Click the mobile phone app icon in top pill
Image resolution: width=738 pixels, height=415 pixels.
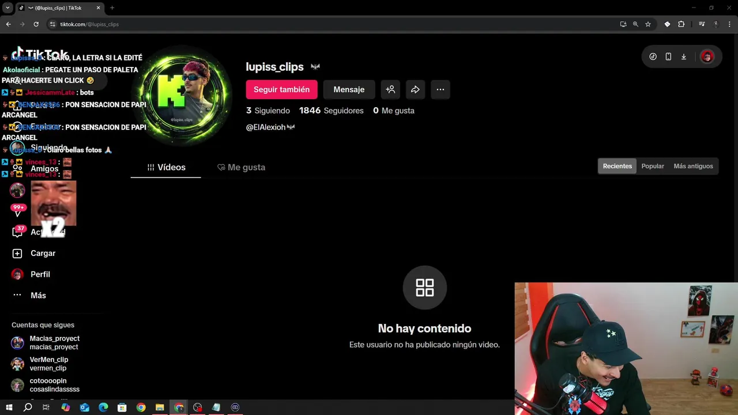point(668,56)
